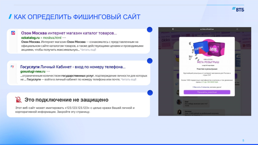Click "Это подключение не защищено" heading
The image size is (258, 145).
pos(67,100)
